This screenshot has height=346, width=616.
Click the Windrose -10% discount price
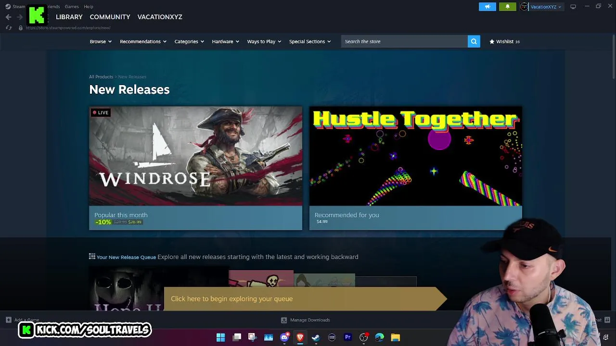pos(118,222)
